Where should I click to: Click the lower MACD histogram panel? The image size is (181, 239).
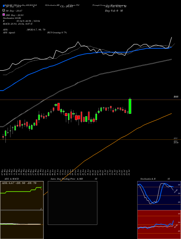coord(22,225)
